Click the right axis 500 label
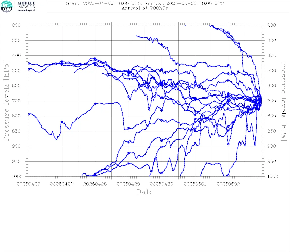Screen dimensions: 290x252 pyautogui.click(x=272, y=71)
